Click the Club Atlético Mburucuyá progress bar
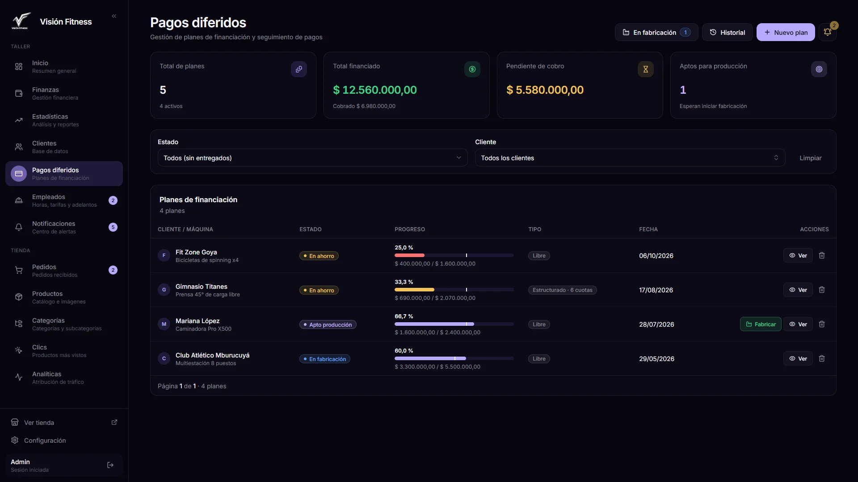The width and height of the screenshot is (858, 482). coord(454,358)
